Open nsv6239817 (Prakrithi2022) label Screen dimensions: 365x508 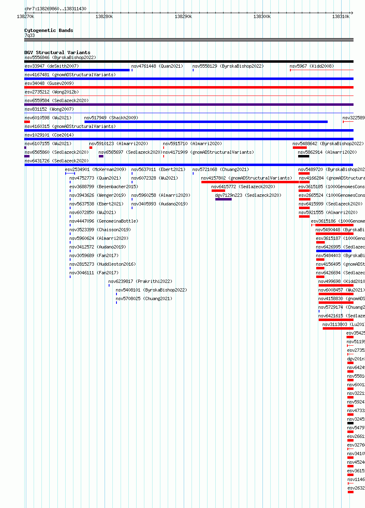point(140,282)
